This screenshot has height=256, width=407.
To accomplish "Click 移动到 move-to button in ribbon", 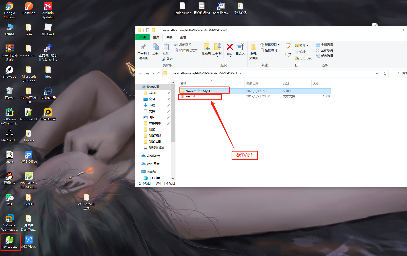I will tap(206, 49).
